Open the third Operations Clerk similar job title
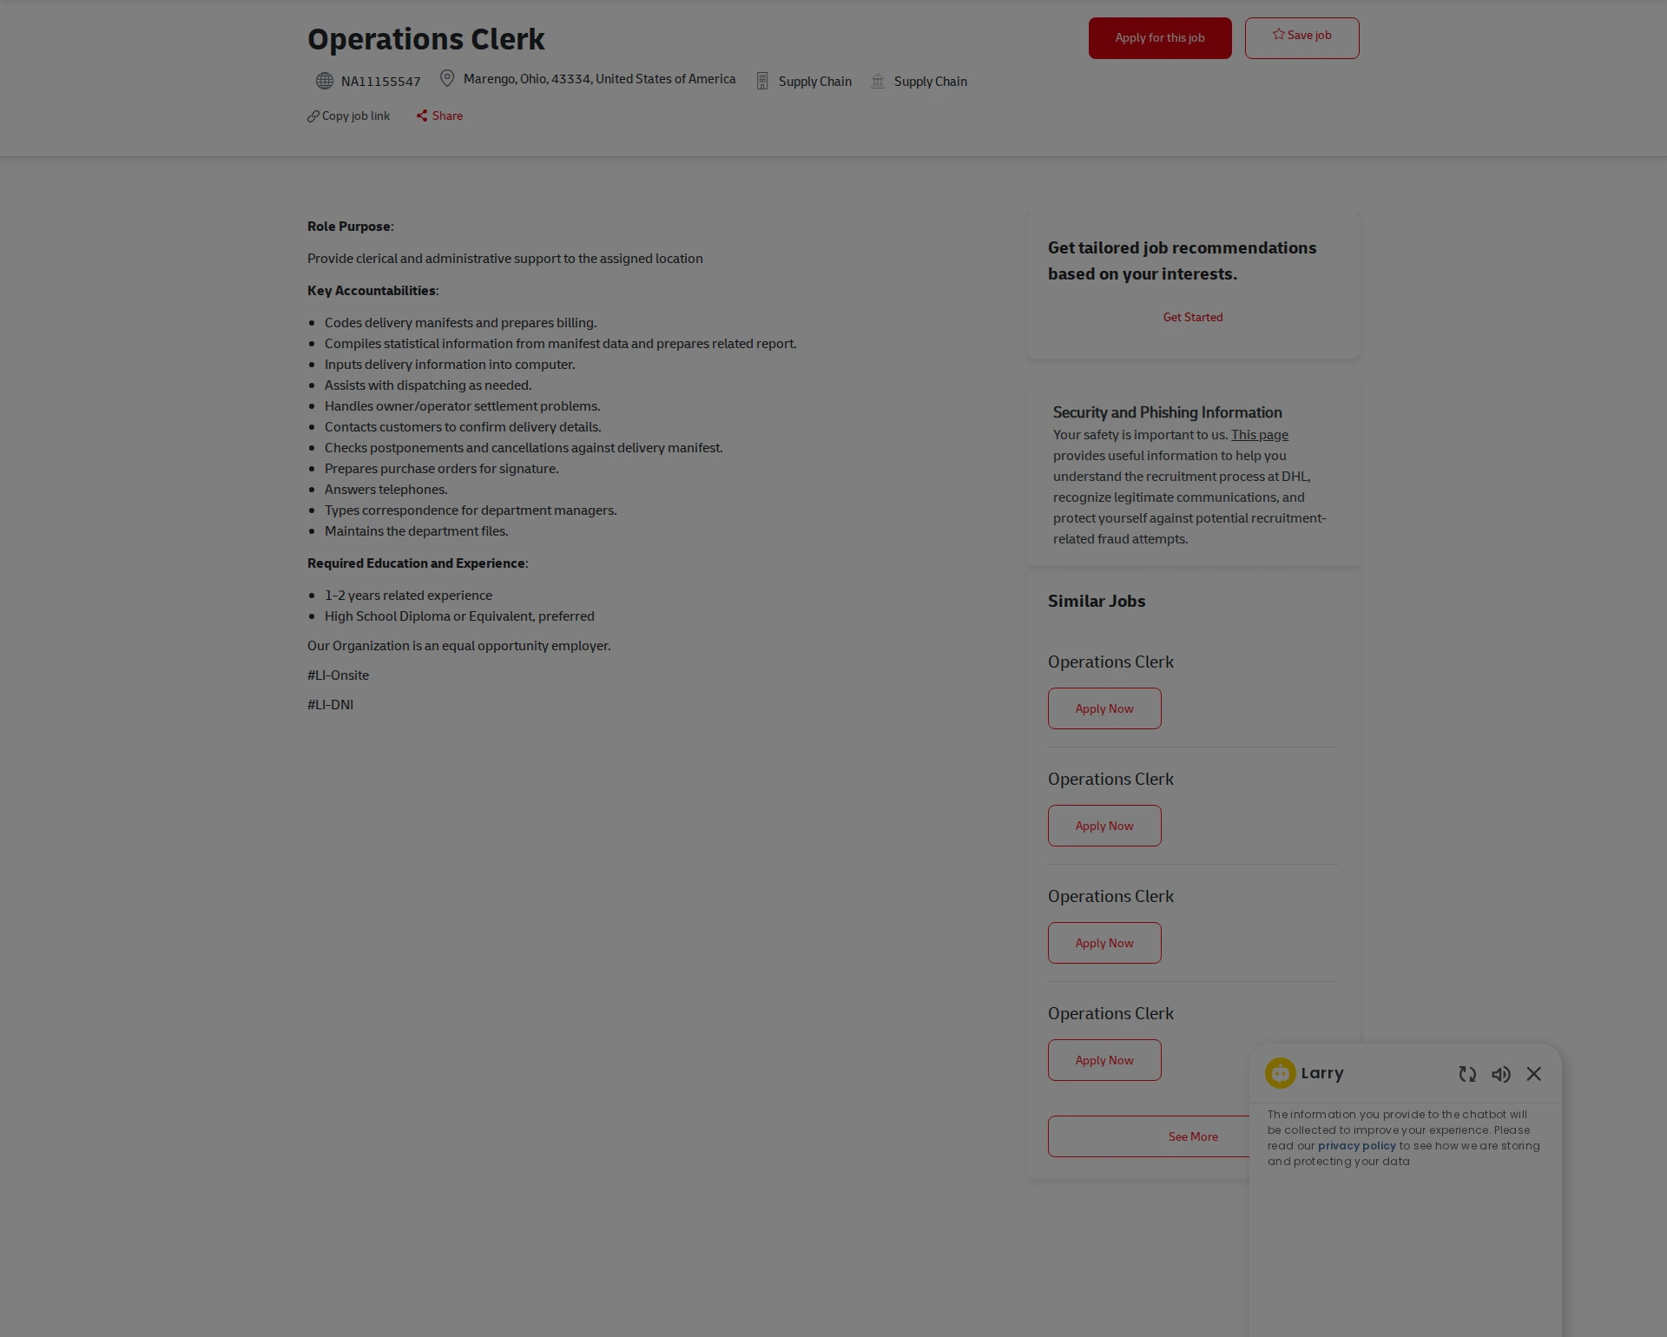The image size is (1667, 1337). click(x=1110, y=897)
